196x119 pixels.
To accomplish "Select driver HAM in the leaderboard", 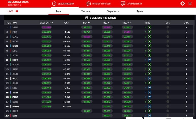I will coord(15,64).
